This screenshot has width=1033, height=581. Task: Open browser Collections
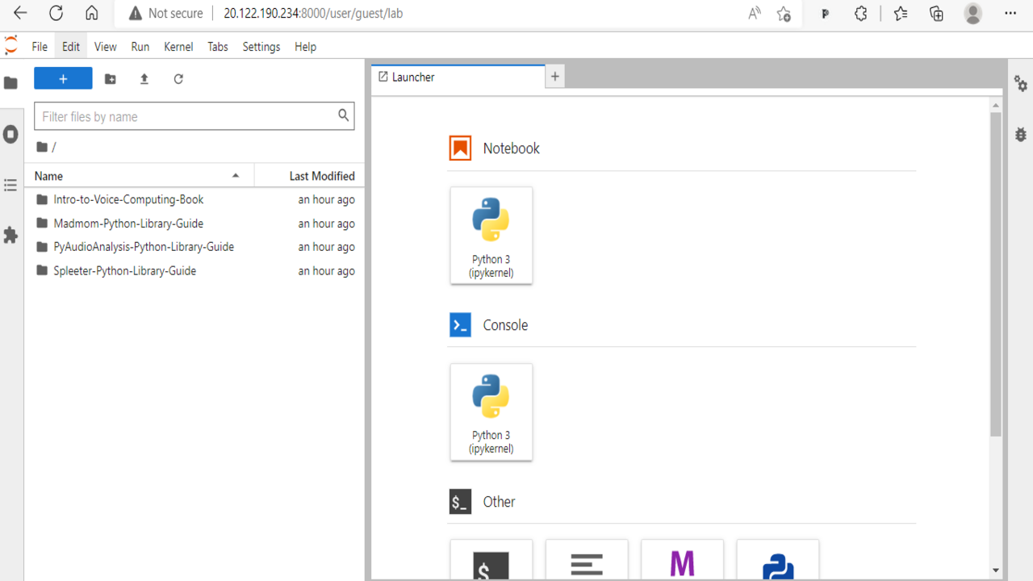coord(937,13)
